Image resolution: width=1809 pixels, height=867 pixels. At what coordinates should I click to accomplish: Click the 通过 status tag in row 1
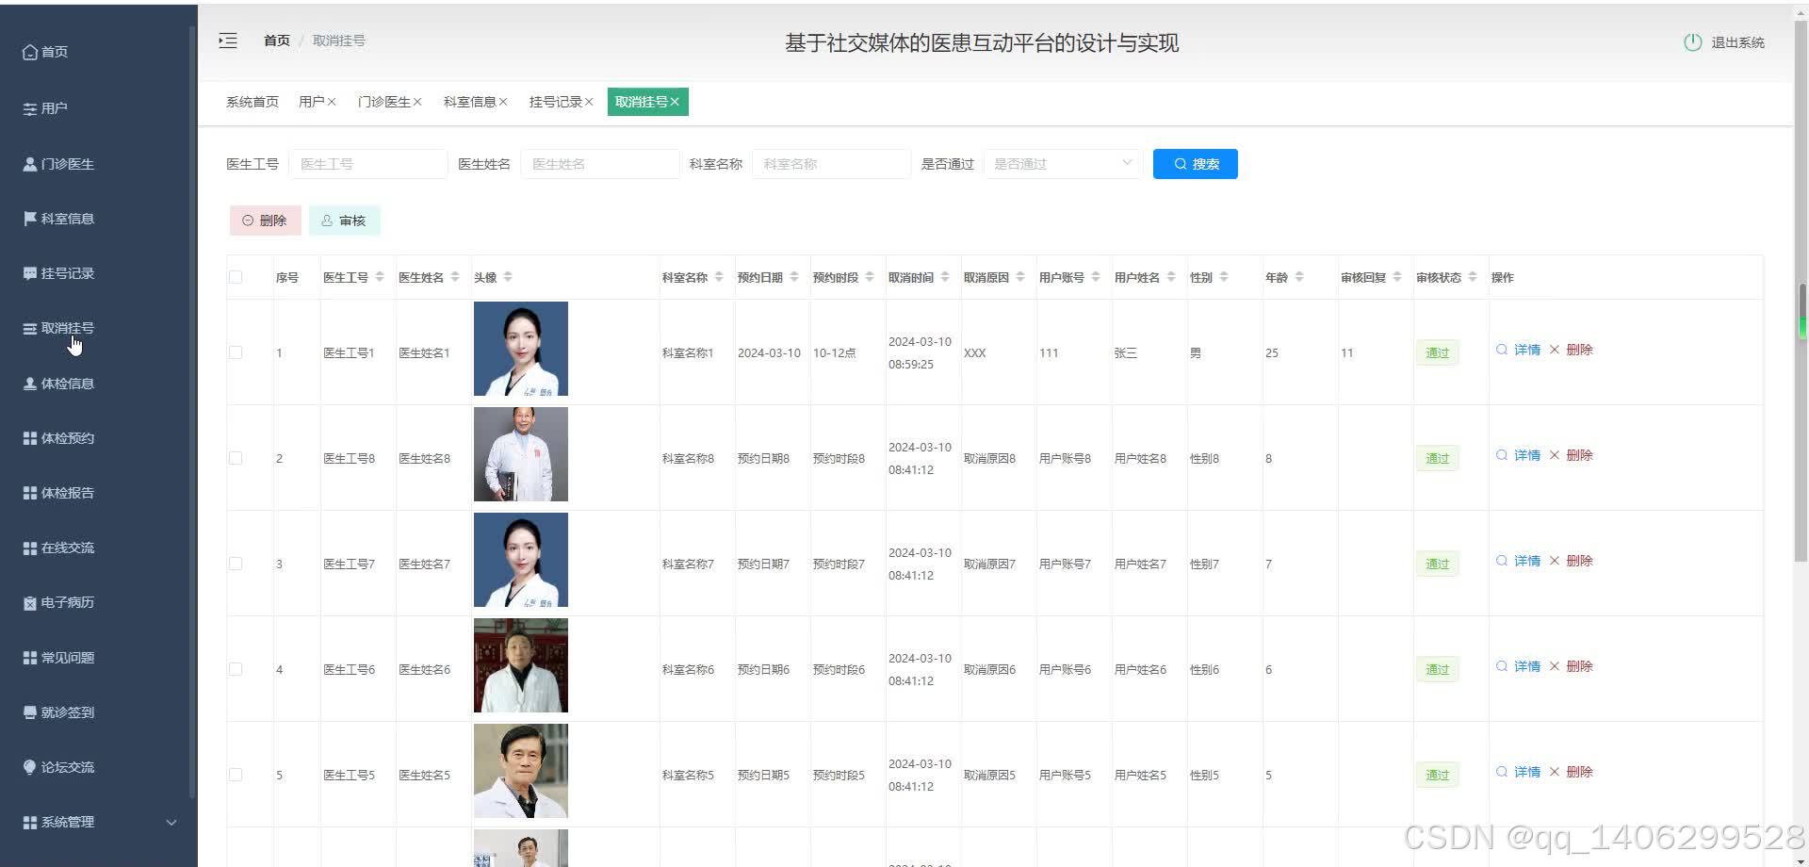click(x=1437, y=352)
